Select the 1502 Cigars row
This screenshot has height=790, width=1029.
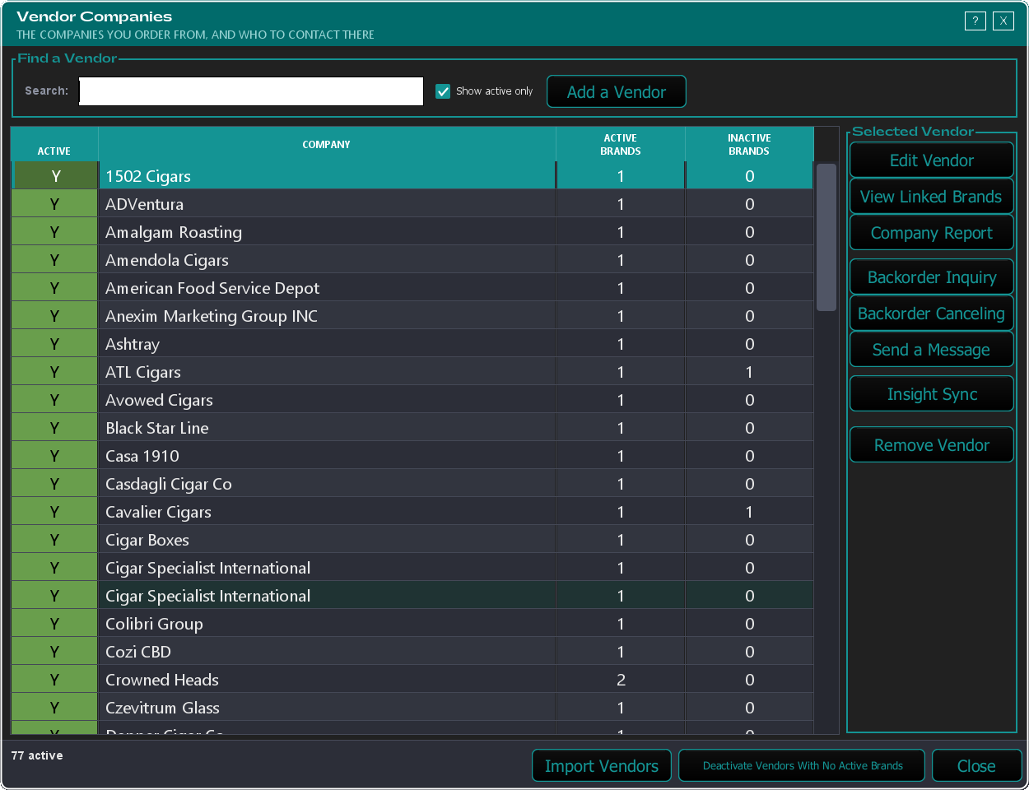click(412, 176)
